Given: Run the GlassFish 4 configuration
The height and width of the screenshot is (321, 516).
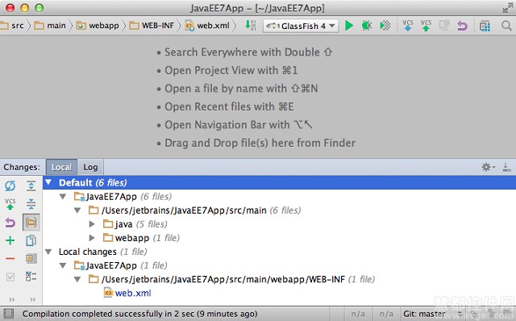Looking at the screenshot, I should 349,25.
